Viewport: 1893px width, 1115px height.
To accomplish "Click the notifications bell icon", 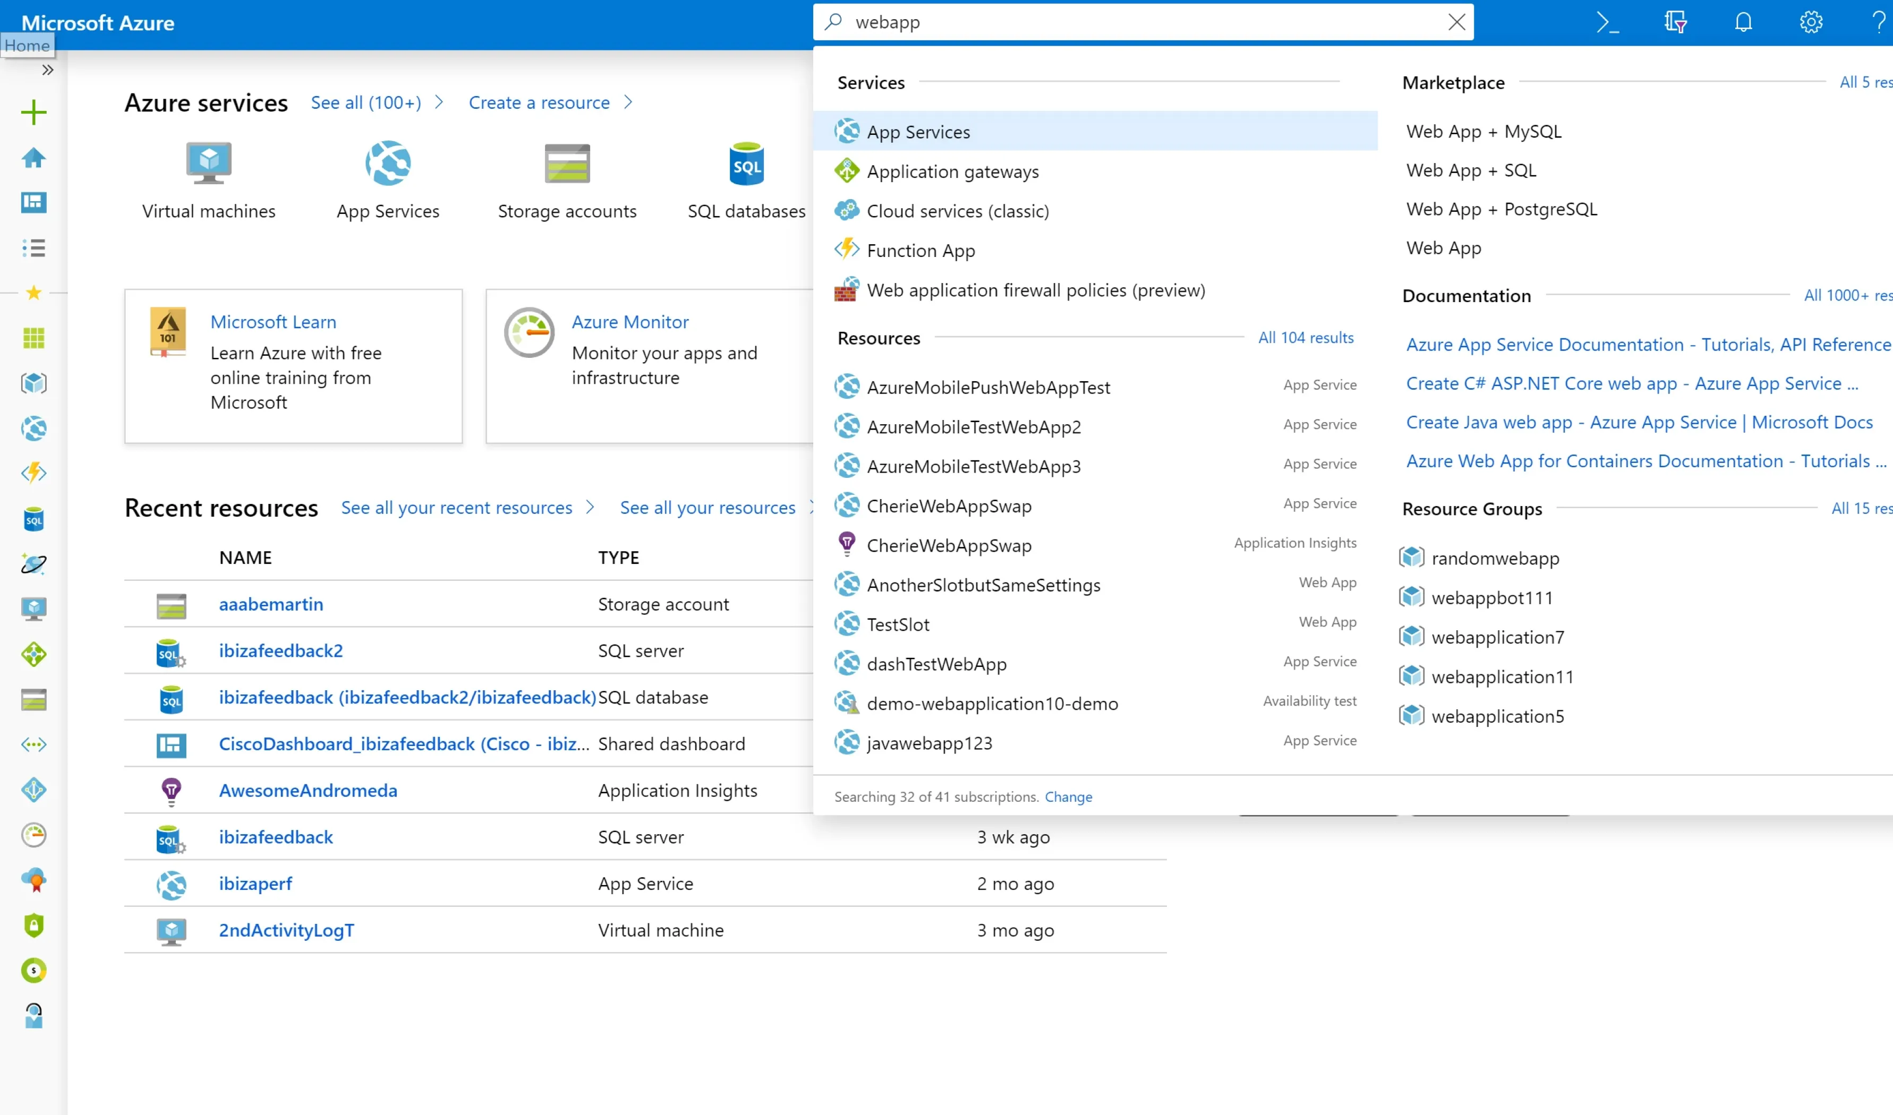I will click(1743, 22).
